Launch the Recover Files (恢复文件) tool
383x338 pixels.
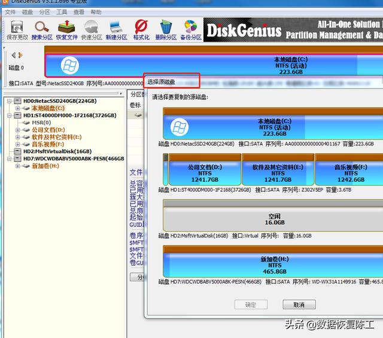[66, 30]
